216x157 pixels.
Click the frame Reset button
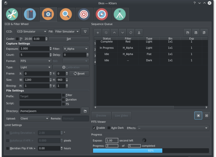(79, 74)
